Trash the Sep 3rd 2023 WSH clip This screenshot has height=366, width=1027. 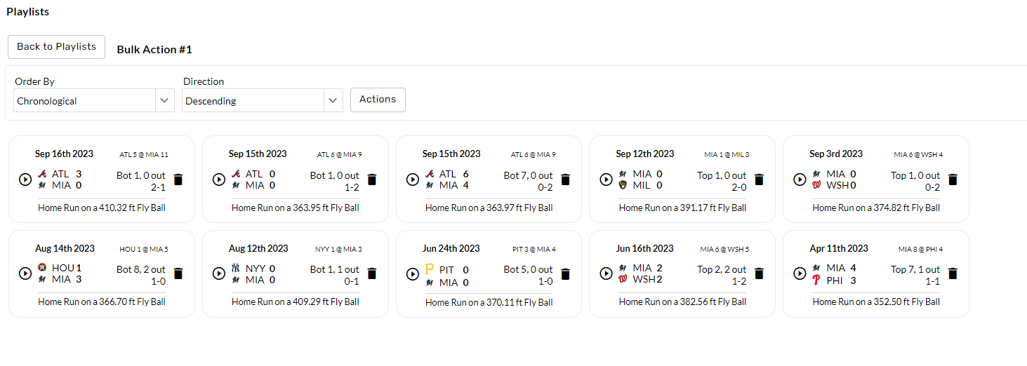(953, 179)
